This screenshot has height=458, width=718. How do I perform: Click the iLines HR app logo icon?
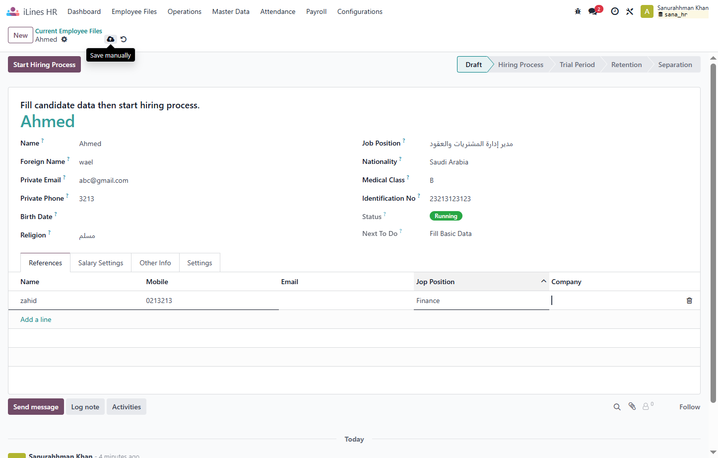(13, 11)
